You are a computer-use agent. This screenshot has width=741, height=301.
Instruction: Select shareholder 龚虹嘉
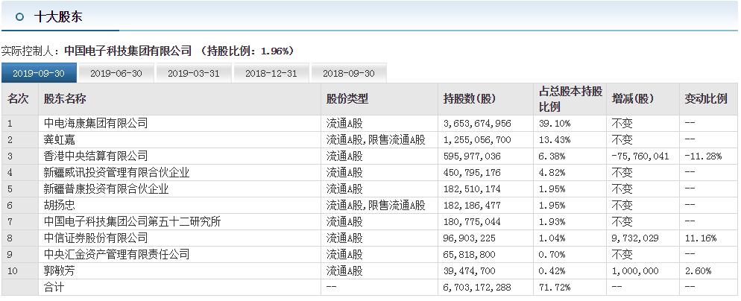(59, 140)
